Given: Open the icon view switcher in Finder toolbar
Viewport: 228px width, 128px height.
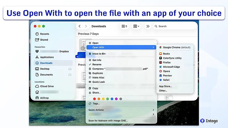Looking at the screenshot, I should pos(124,26).
